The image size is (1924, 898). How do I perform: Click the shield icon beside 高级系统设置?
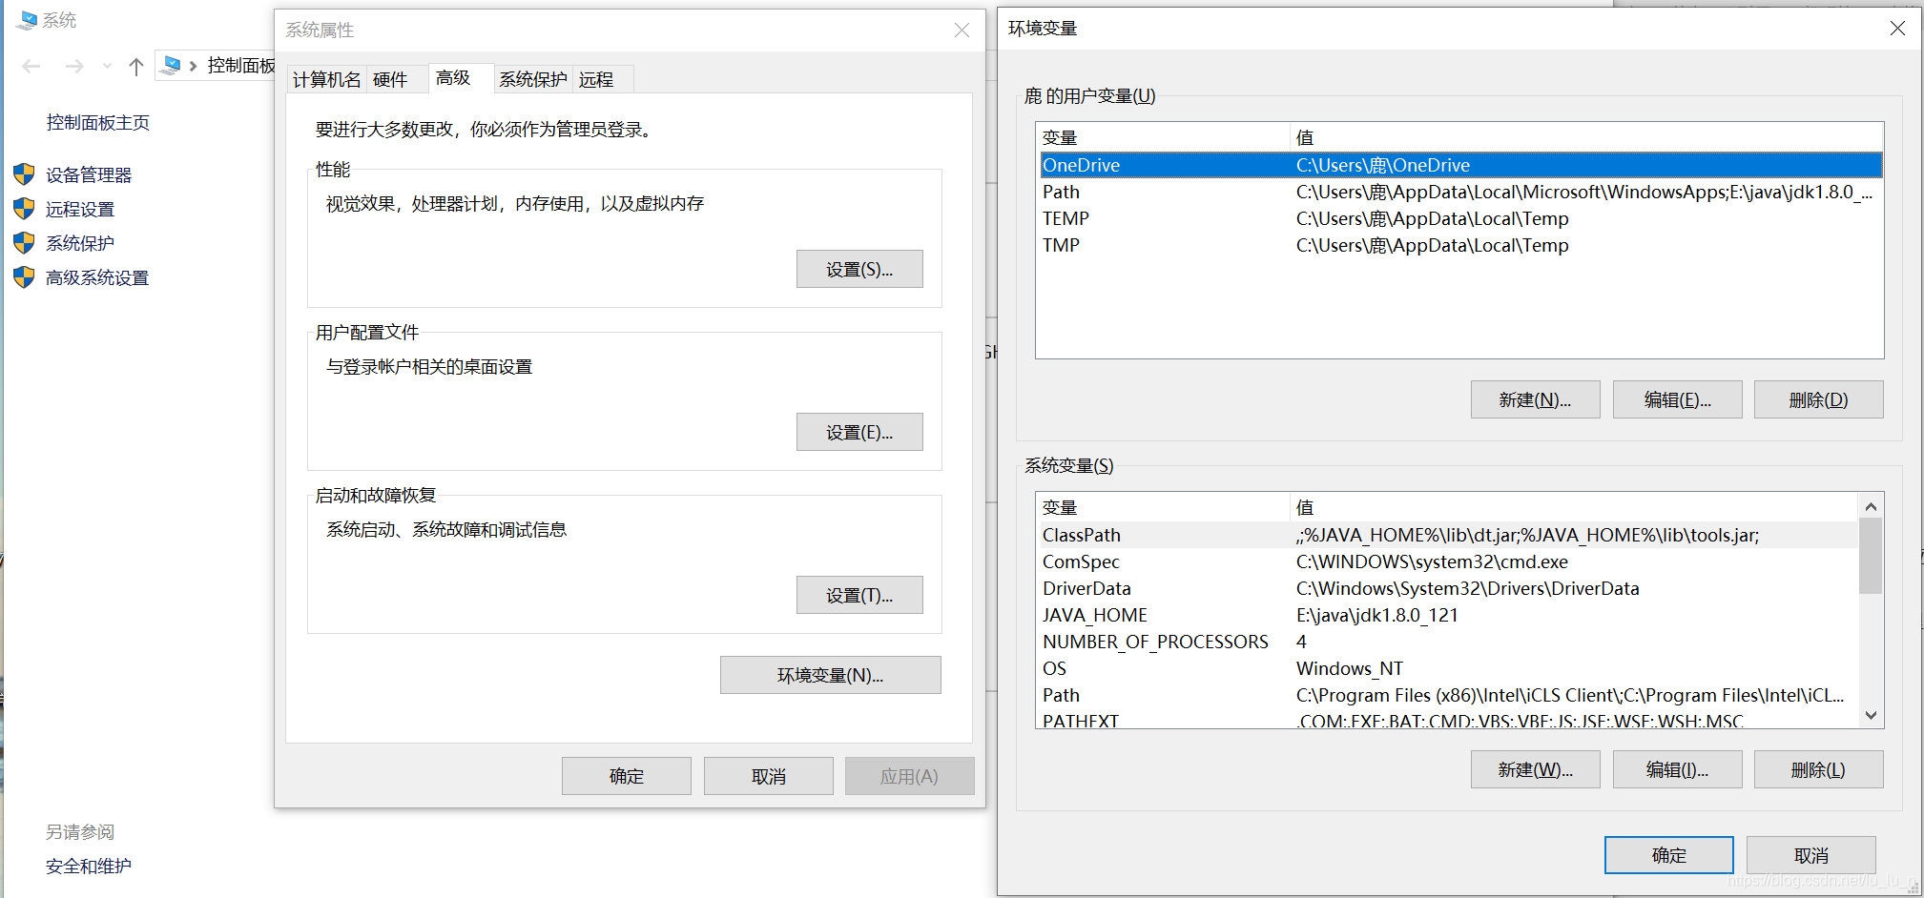click(x=24, y=277)
